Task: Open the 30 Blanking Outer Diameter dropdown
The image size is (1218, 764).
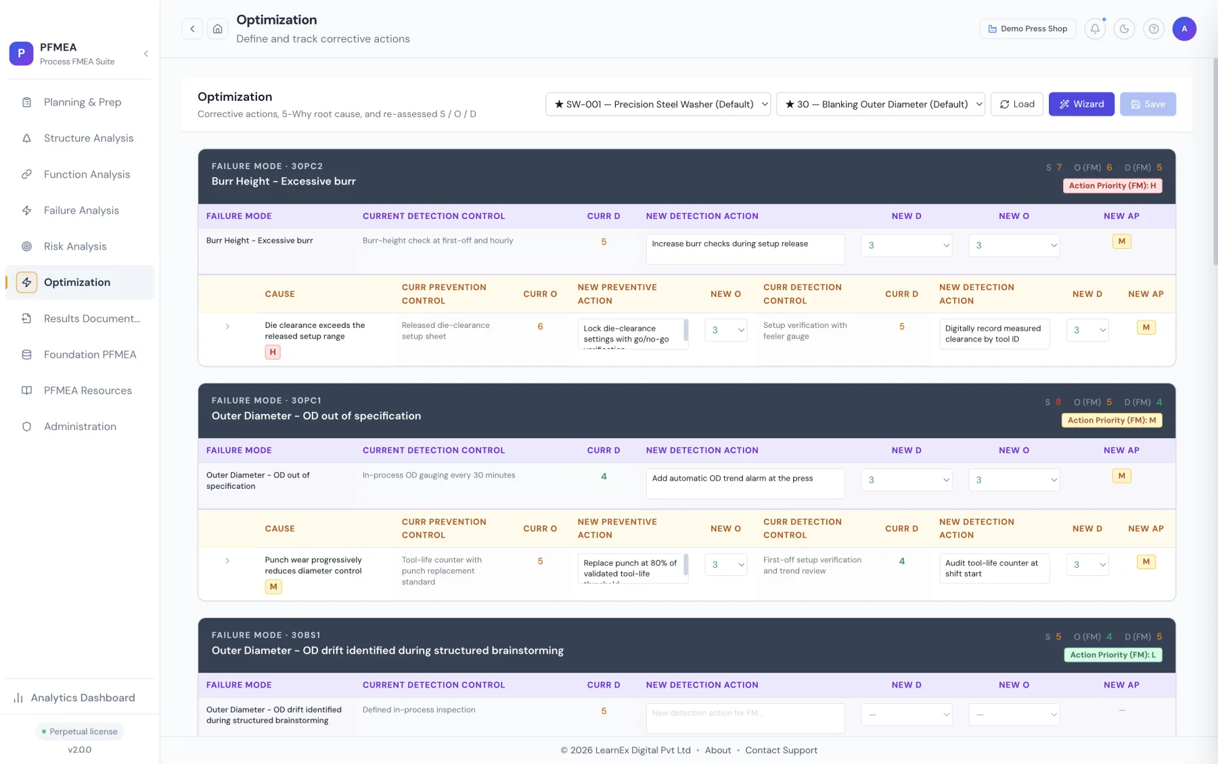Action: coord(880,104)
